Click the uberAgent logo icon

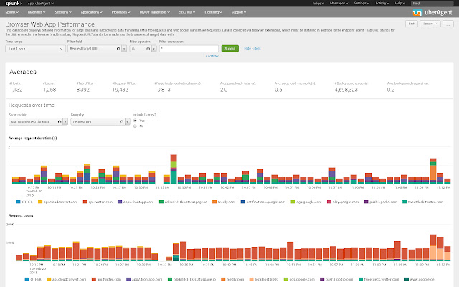(417, 13)
